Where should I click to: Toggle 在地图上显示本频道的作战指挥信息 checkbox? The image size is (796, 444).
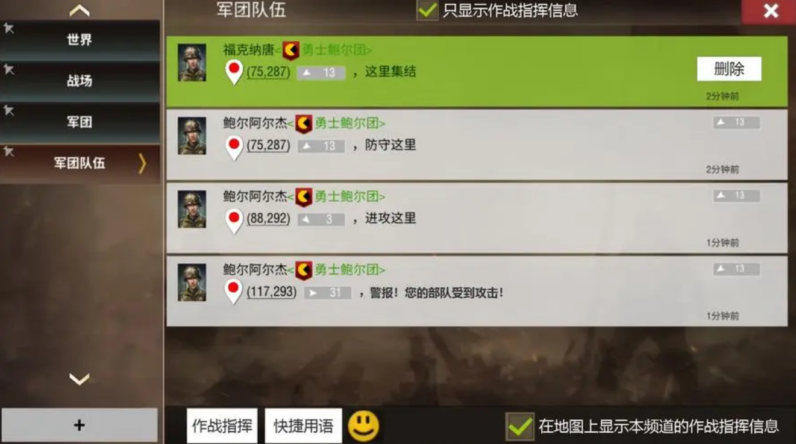pyautogui.click(x=519, y=427)
